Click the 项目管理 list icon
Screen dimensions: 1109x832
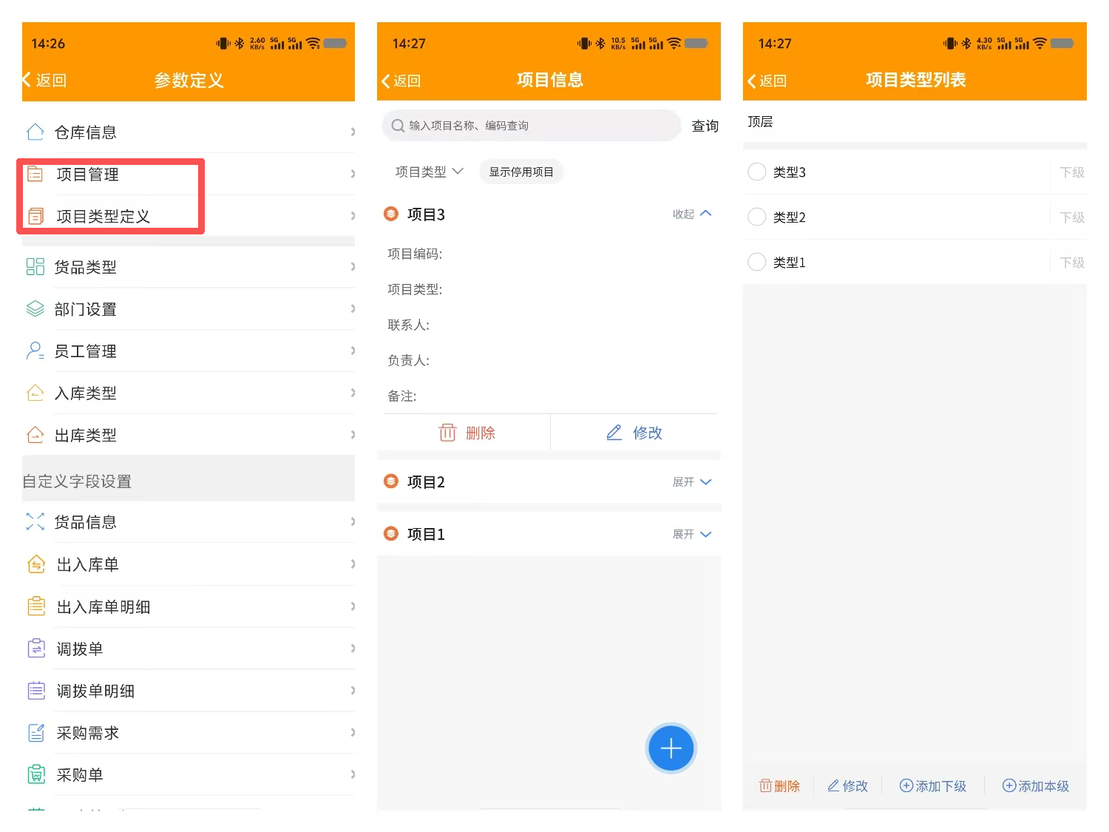(35, 174)
